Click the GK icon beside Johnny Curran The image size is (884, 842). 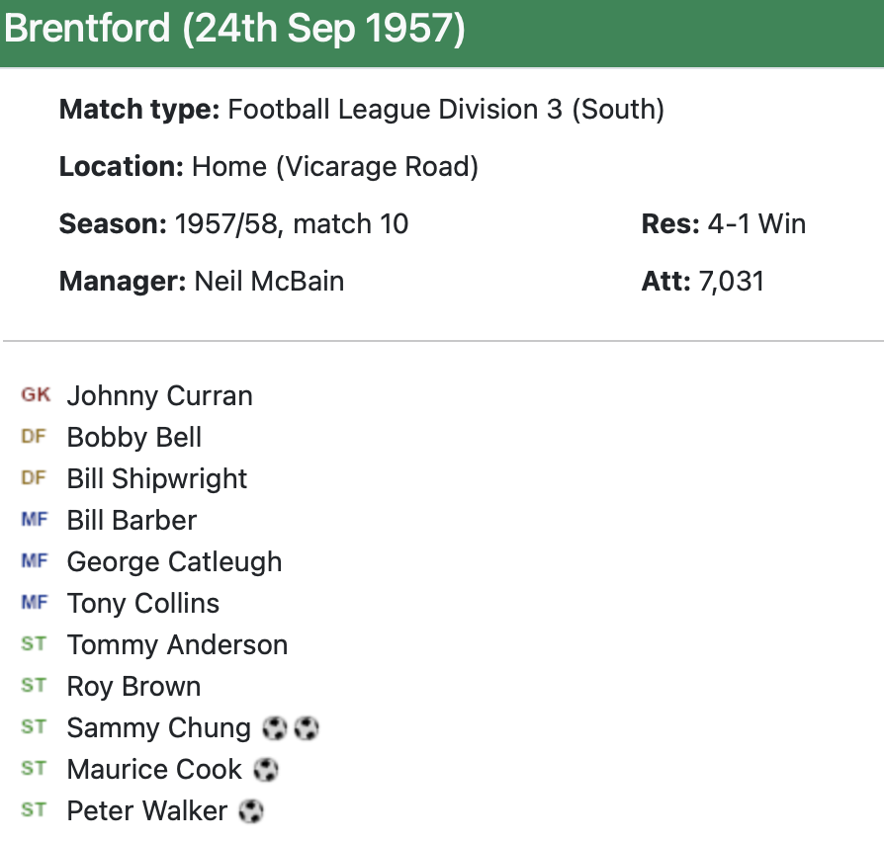click(x=35, y=395)
